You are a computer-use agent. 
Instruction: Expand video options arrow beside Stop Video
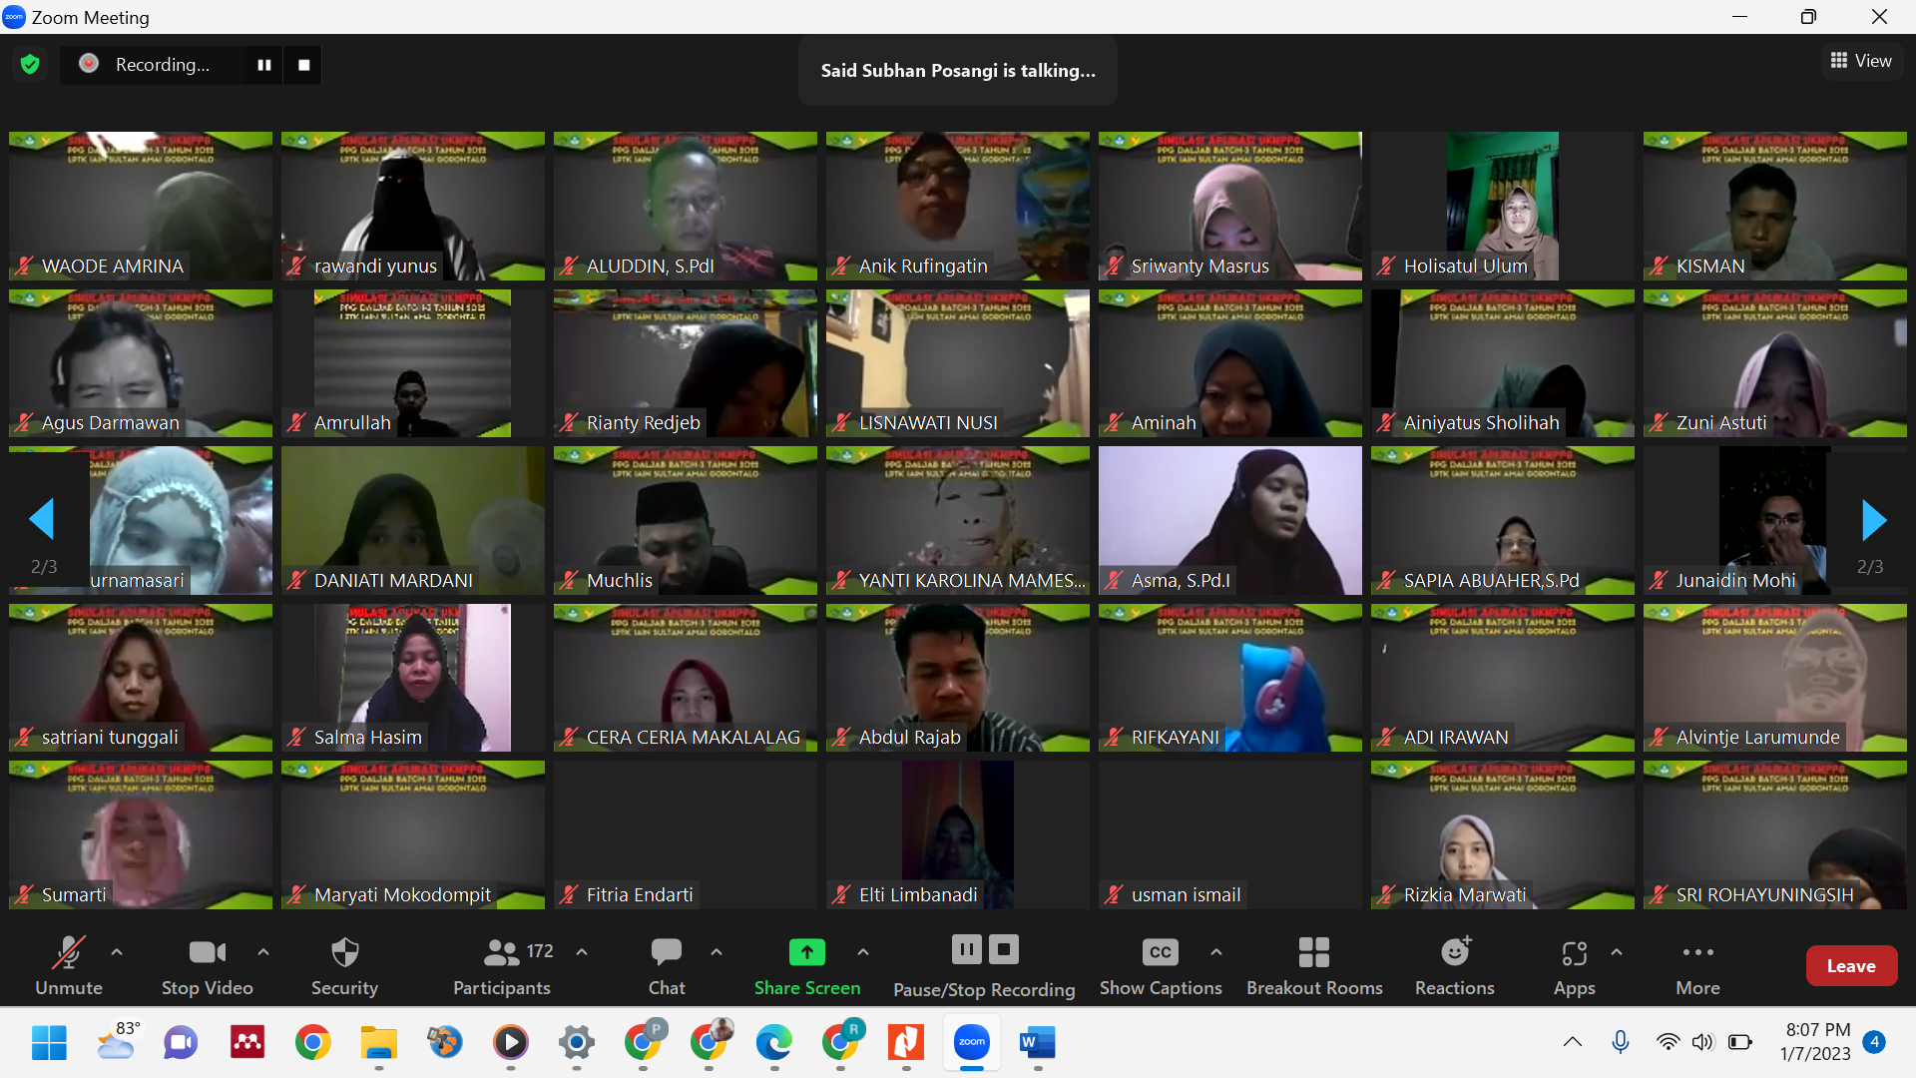(263, 952)
